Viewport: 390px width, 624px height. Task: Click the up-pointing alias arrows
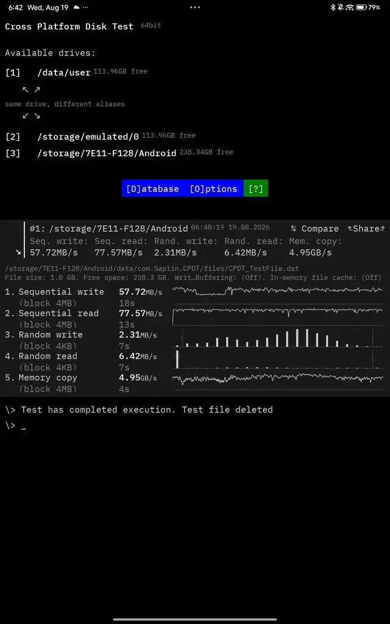[x=31, y=90]
